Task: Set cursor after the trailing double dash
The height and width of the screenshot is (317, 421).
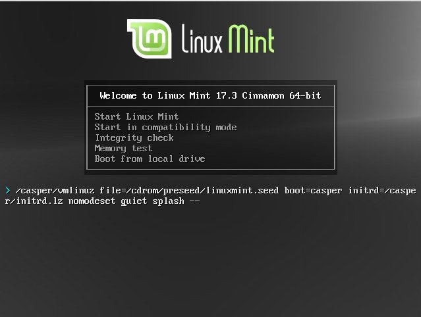Action: (x=200, y=201)
